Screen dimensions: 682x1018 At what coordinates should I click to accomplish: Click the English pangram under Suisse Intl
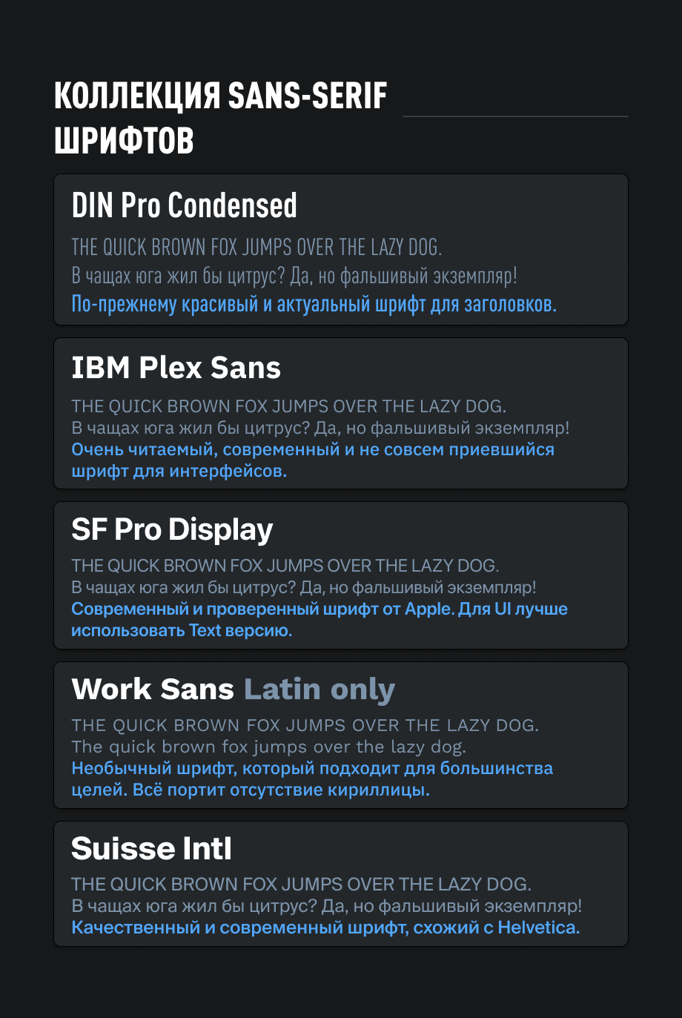pyautogui.click(x=301, y=885)
